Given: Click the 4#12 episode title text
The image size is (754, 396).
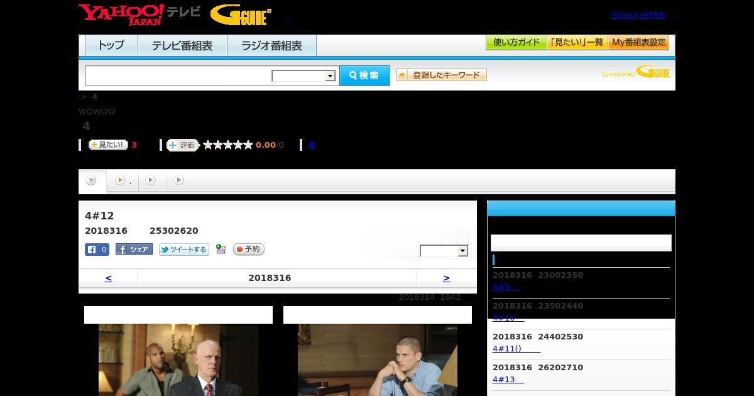Looking at the screenshot, I should [99, 216].
